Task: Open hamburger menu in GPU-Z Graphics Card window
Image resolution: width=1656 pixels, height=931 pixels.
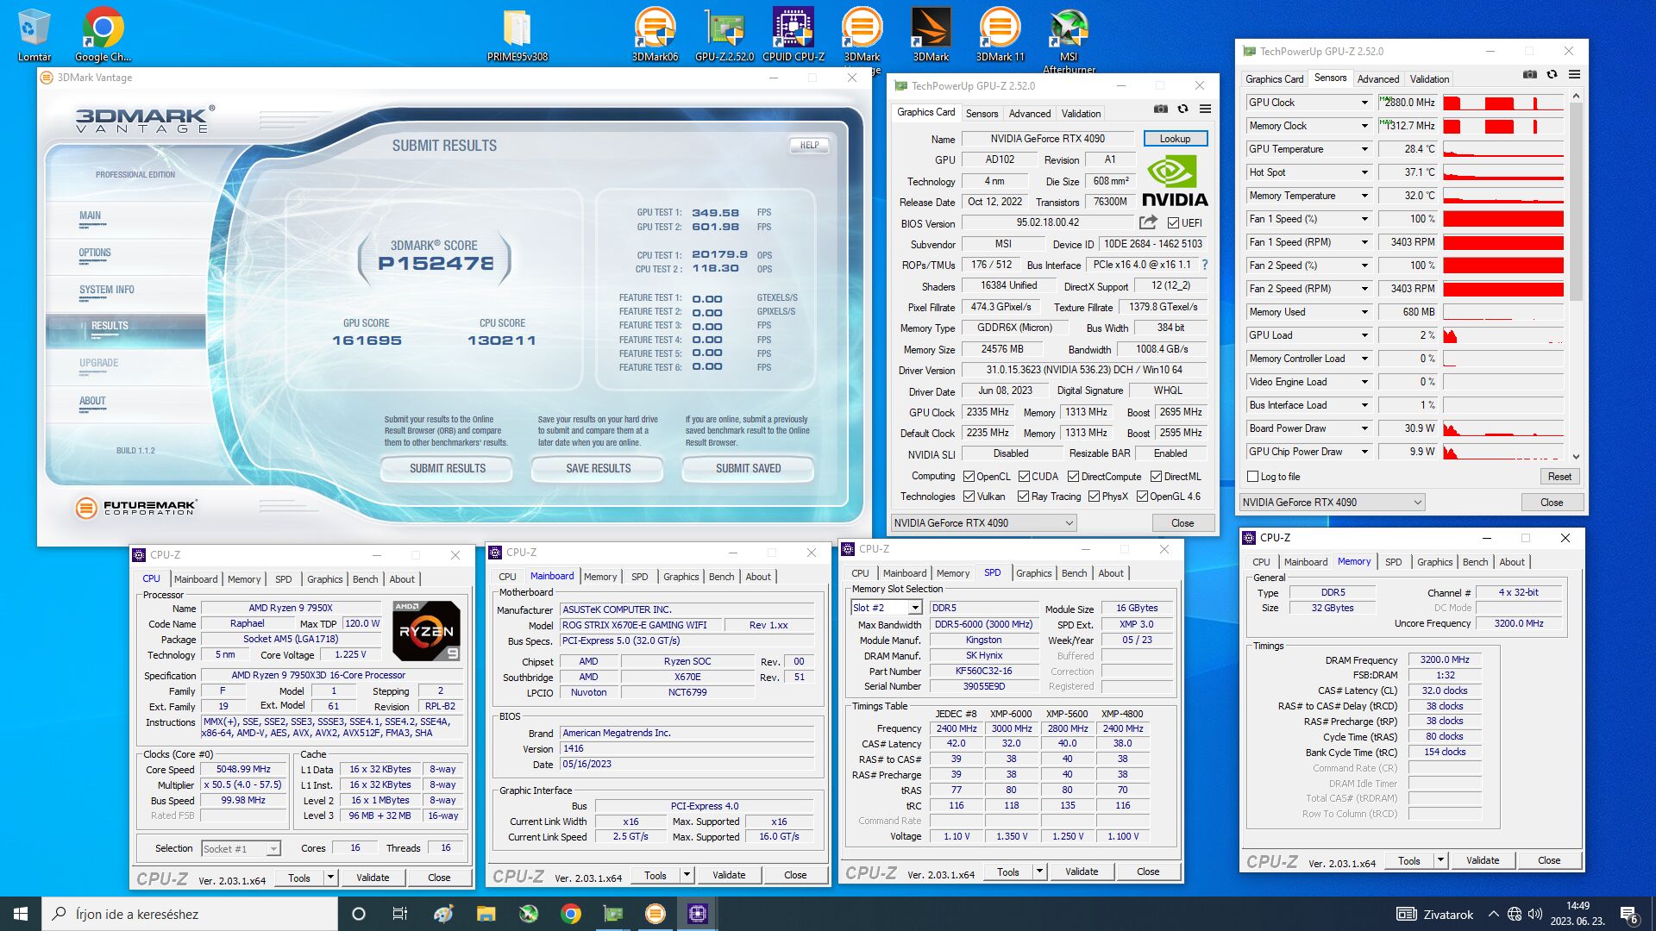Action: (1205, 109)
